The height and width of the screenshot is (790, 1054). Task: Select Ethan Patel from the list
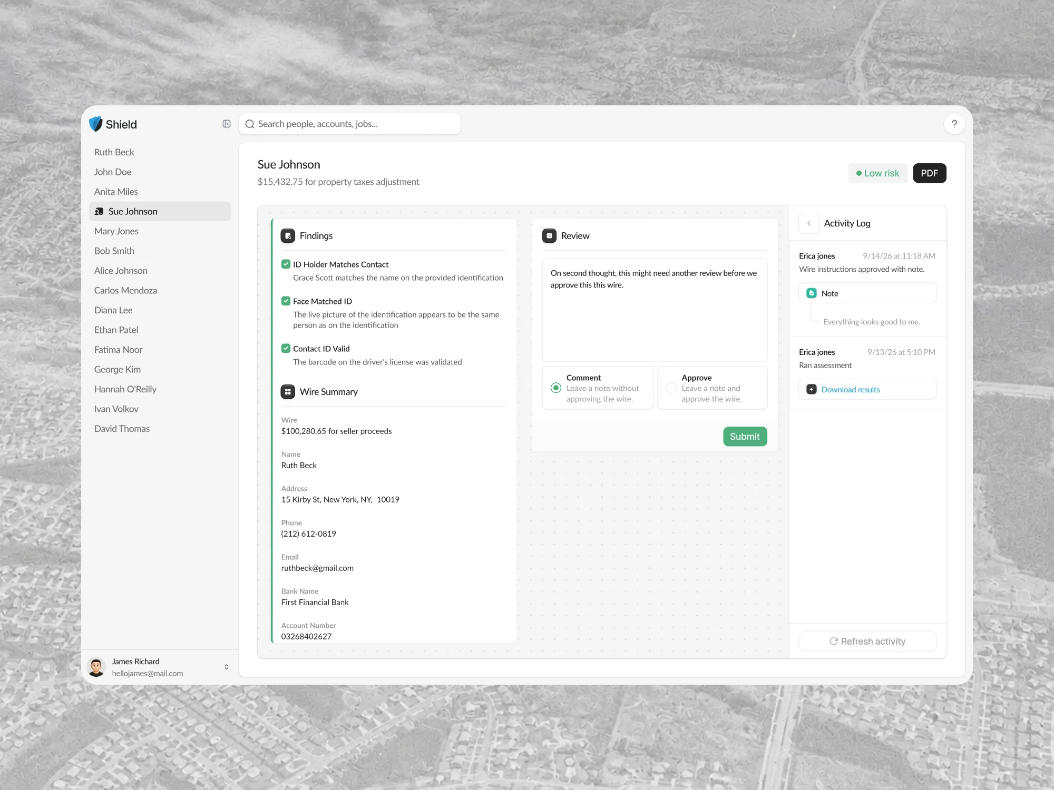click(116, 330)
